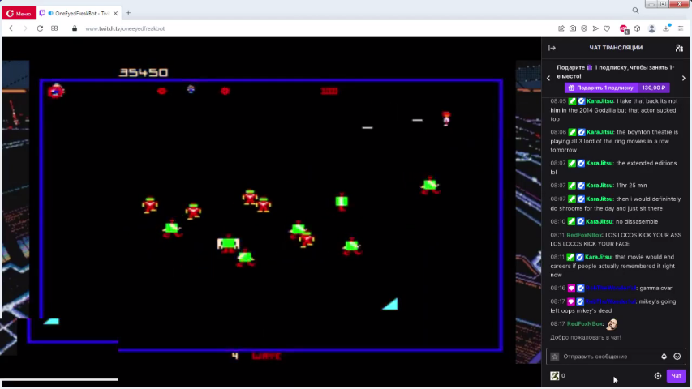Click the site security padlock icon
The image size is (692, 389).
tap(75, 28)
